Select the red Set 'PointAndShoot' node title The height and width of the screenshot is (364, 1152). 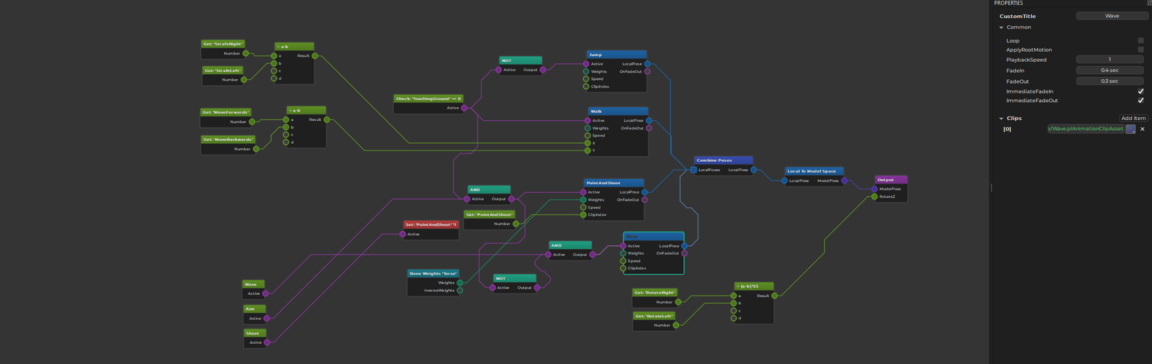pyautogui.click(x=431, y=224)
